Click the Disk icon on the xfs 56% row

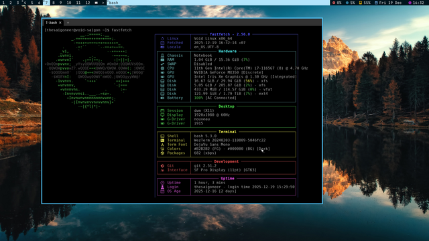[x=162, y=81]
